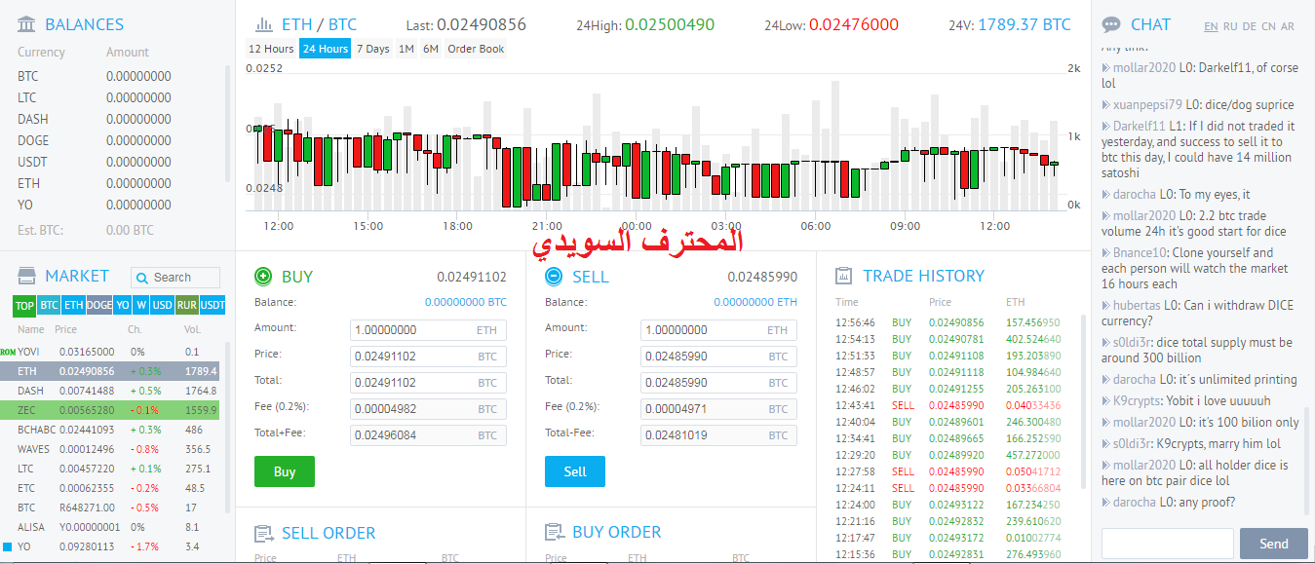Select the YO market tab
The height and width of the screenshot is (564, 1315).
coord(123,306)
